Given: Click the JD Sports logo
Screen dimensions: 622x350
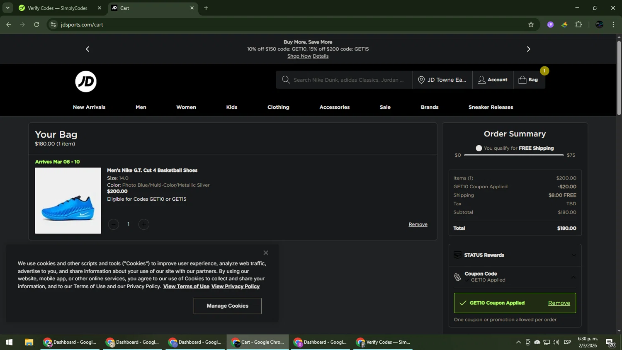Looking at the screenshot, I should tap(86, 81).
